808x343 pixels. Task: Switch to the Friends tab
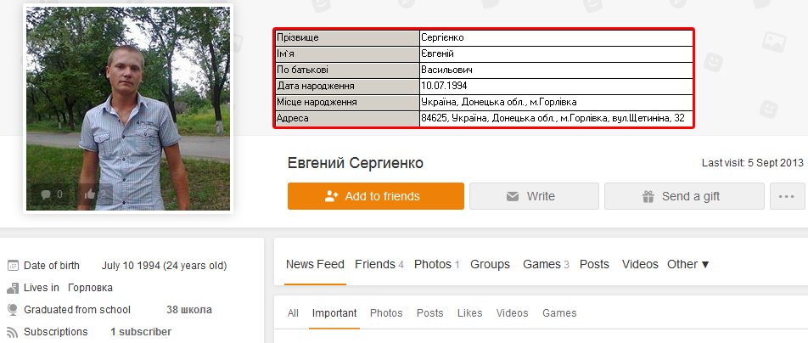pos(379,264)
